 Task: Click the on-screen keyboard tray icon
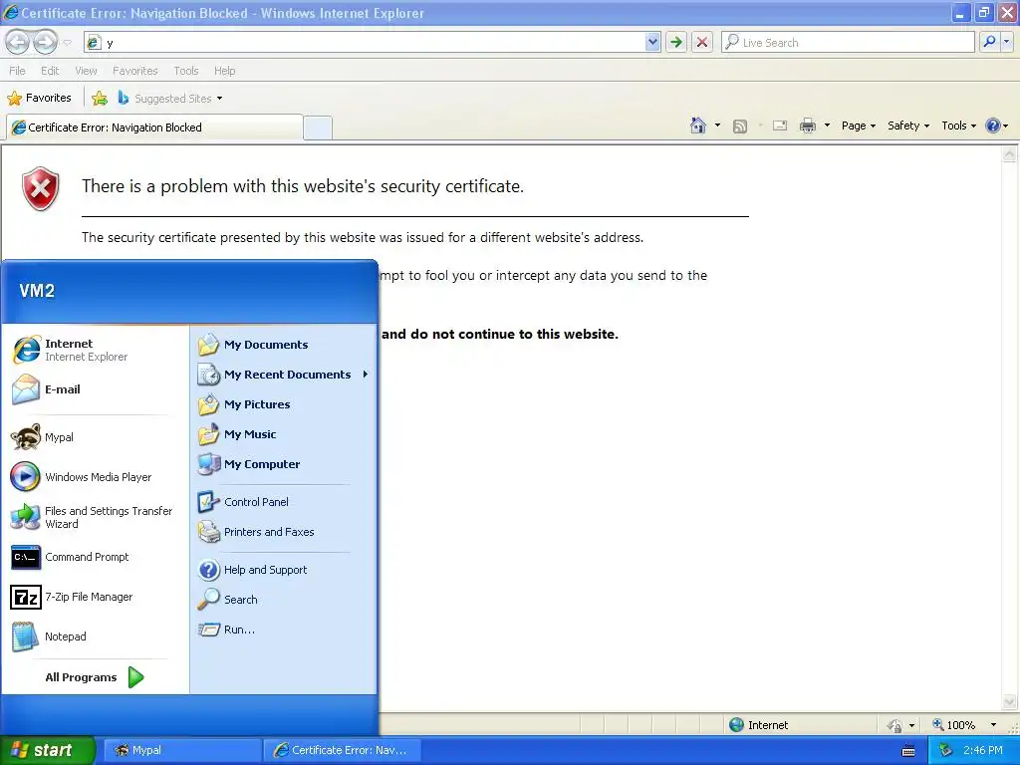click(x=908, y=751)
